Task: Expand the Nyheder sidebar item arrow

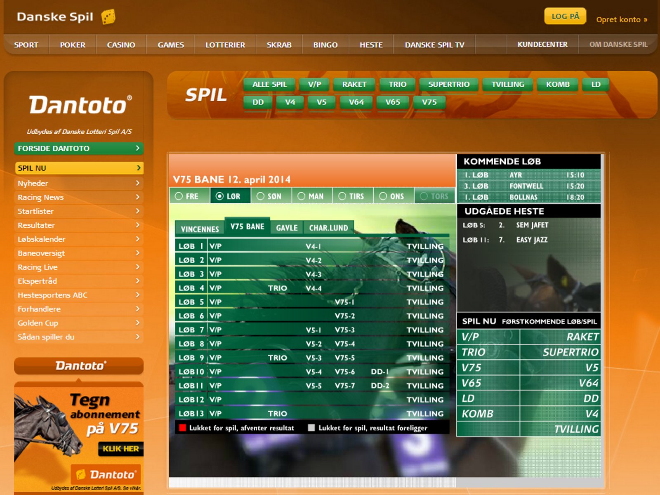Action: pyautogui.click(x=138, y=183)
